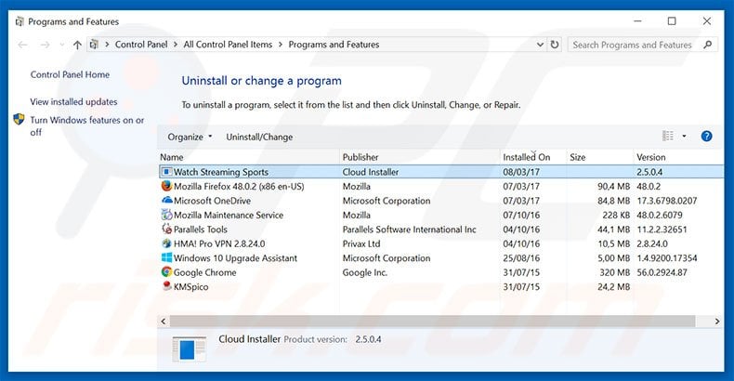The height and width of the screenshot is (381, 734).
Task: Click Programs and Features breadcrumb
Action: (x=334, y=45)
